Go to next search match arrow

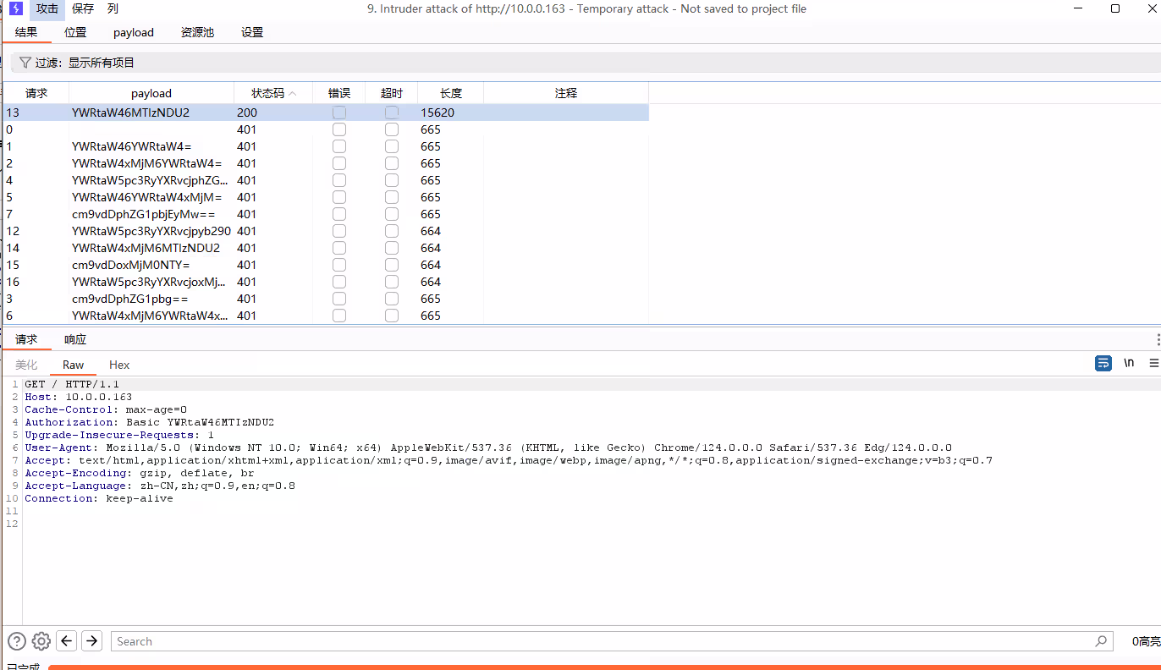(91, 641)
